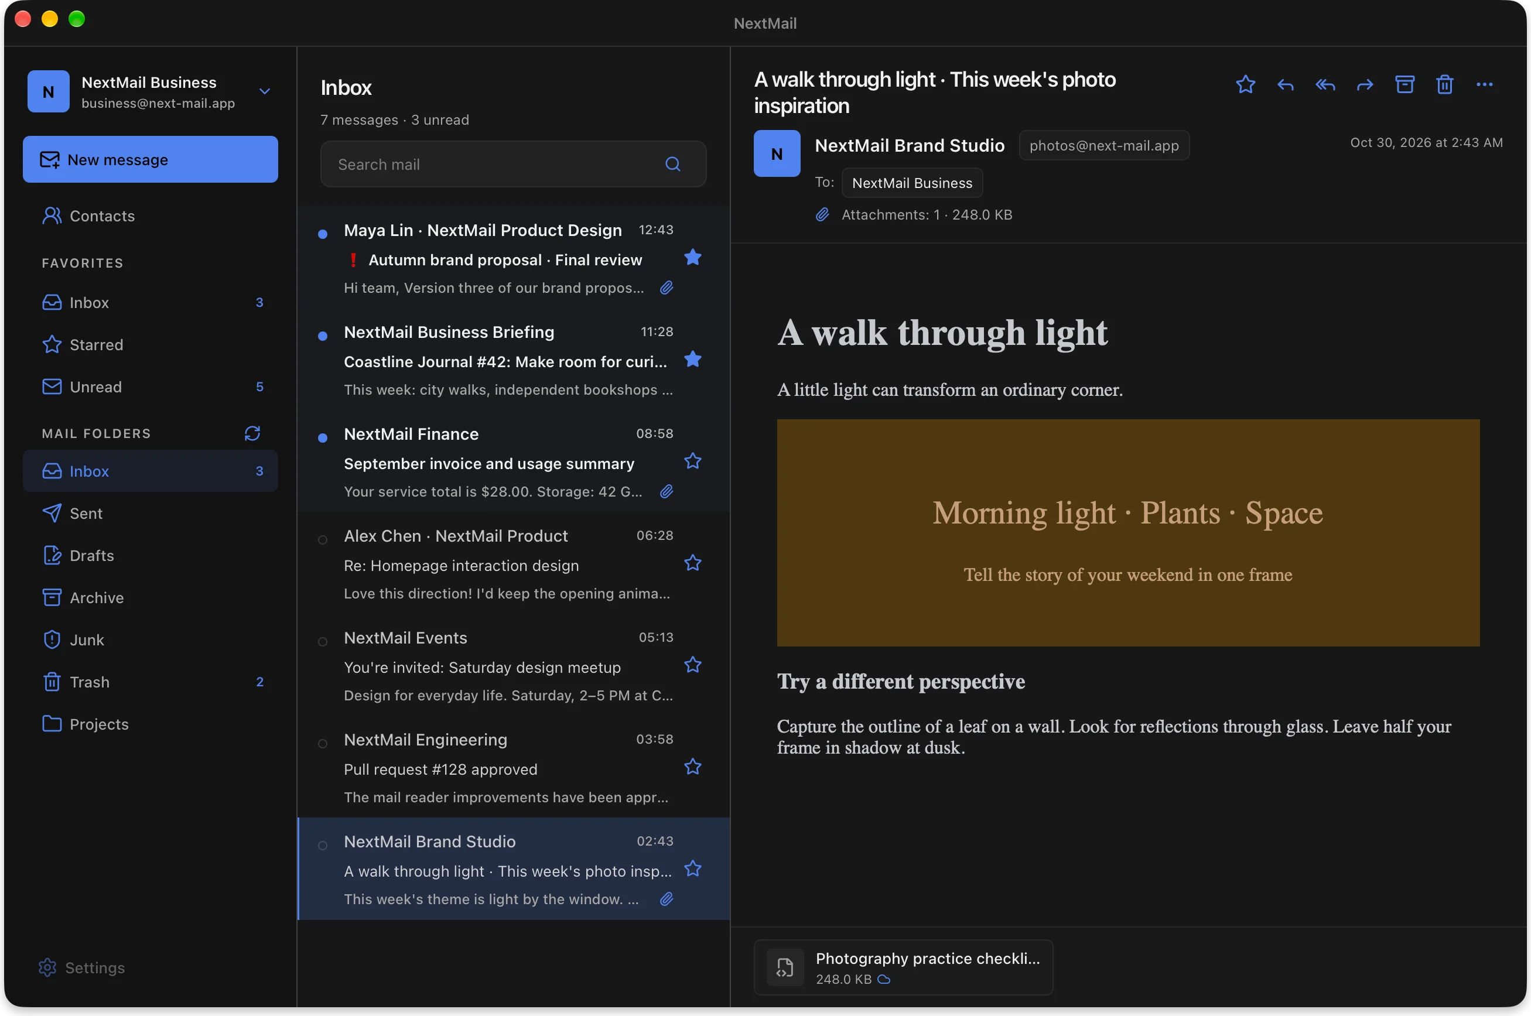Open the Favorites Inbox entry

click(x=151, y=303)
